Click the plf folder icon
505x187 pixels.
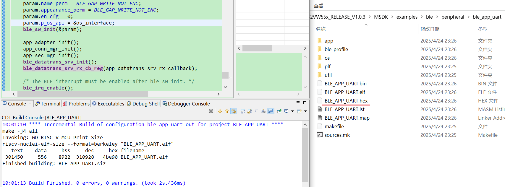(x=319, y=66)
